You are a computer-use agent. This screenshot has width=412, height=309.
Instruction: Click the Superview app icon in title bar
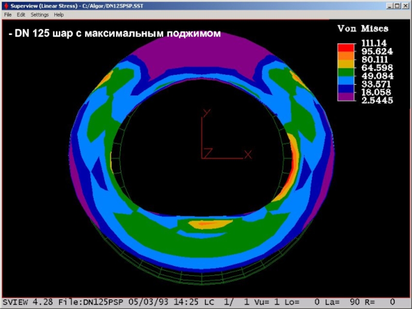(x=6, y=6)
